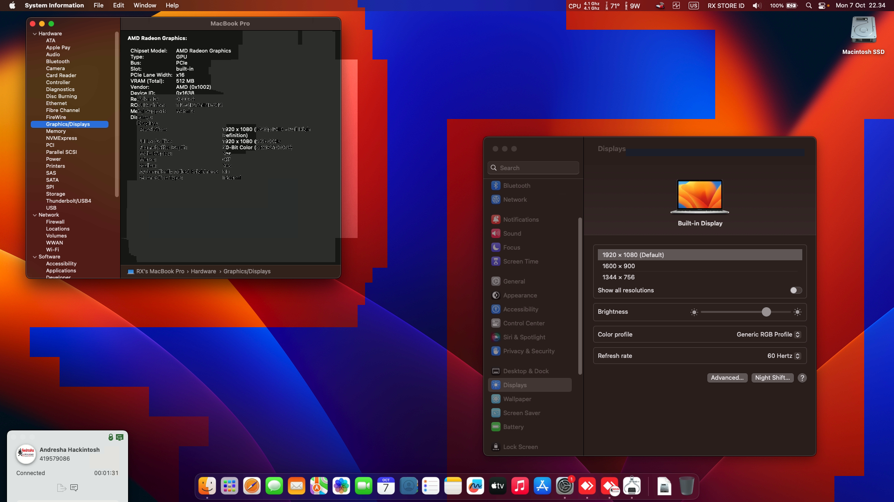
Task: Open Finder from the Dock
Action: point(207,486)
